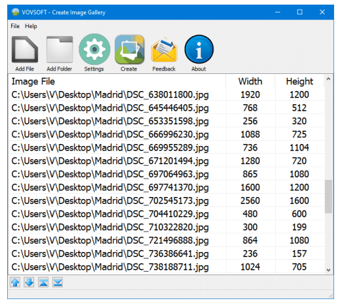Click height value 512
340x305 pixels.
coord(299,108)
